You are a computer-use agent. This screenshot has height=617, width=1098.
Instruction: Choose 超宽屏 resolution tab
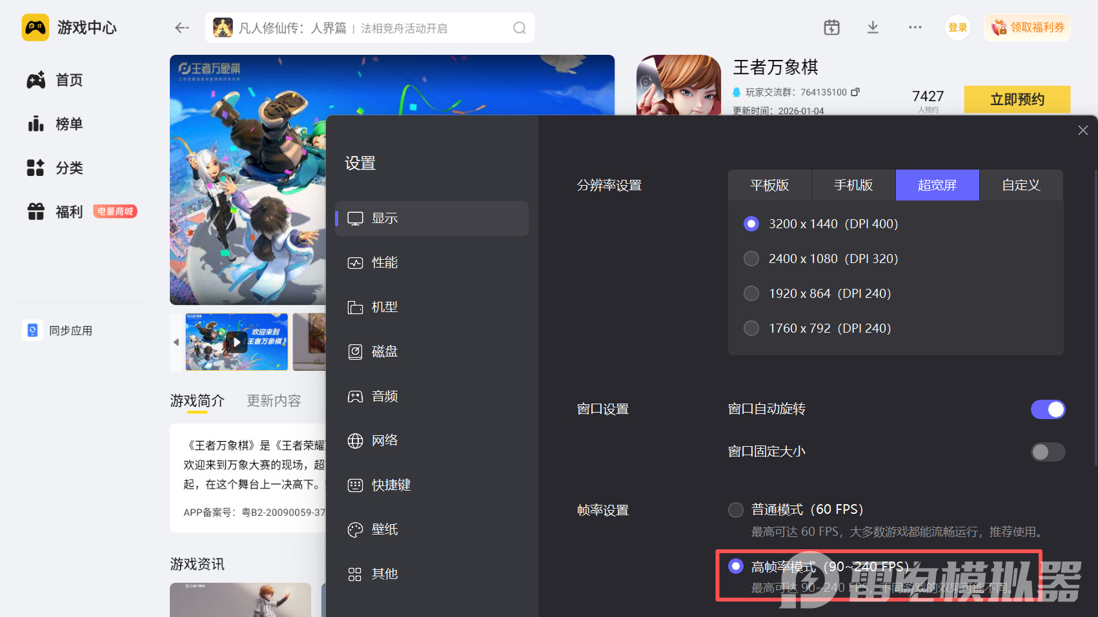click(937, 185)
